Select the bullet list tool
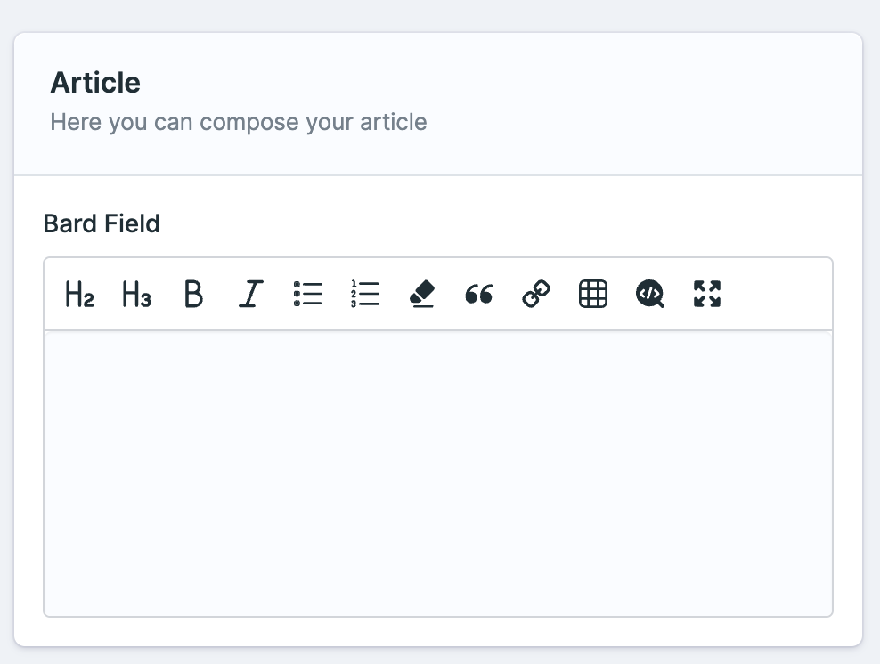 (x=307, y=294)
